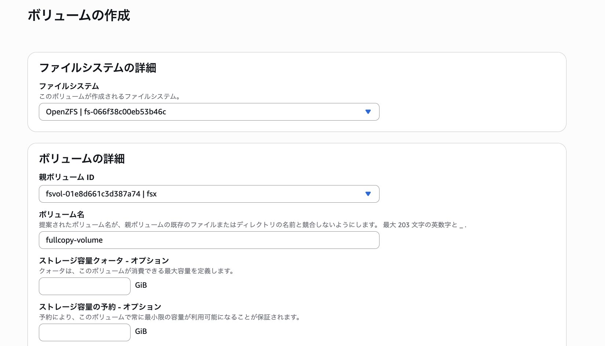Click the ファイルシステムの詳細 section heading
Image resolution: width=605 pixels, height=346 pixels.
point(98,68)
